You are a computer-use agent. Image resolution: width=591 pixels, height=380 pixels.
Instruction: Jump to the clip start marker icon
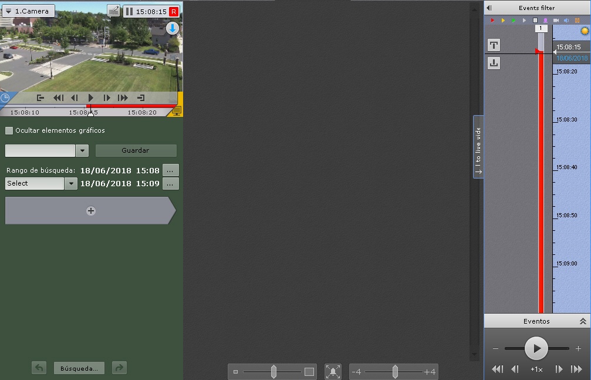point(40,98)
